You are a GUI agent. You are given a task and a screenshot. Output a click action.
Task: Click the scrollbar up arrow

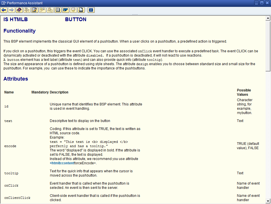268,19
